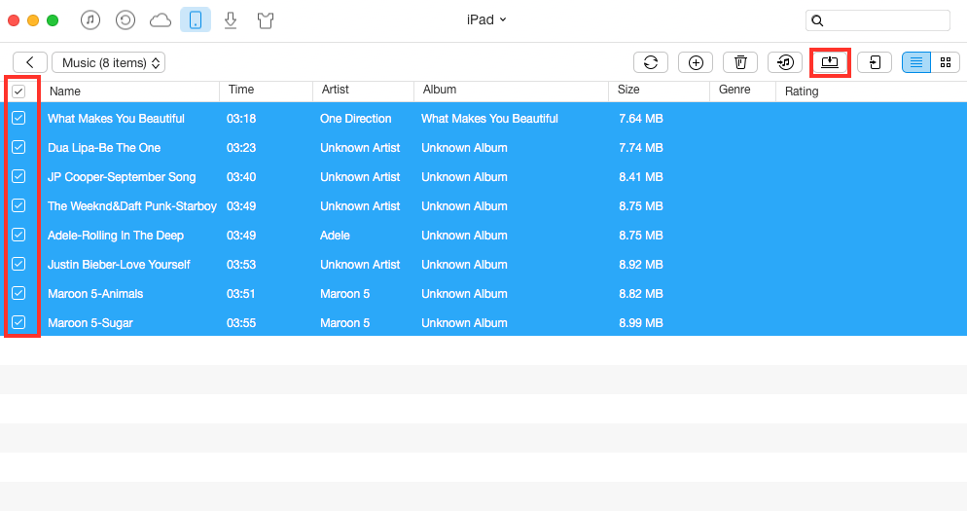This screenshot has width=967, height=512.
Task: Click the trash delete button
Action: click(740, 62)
